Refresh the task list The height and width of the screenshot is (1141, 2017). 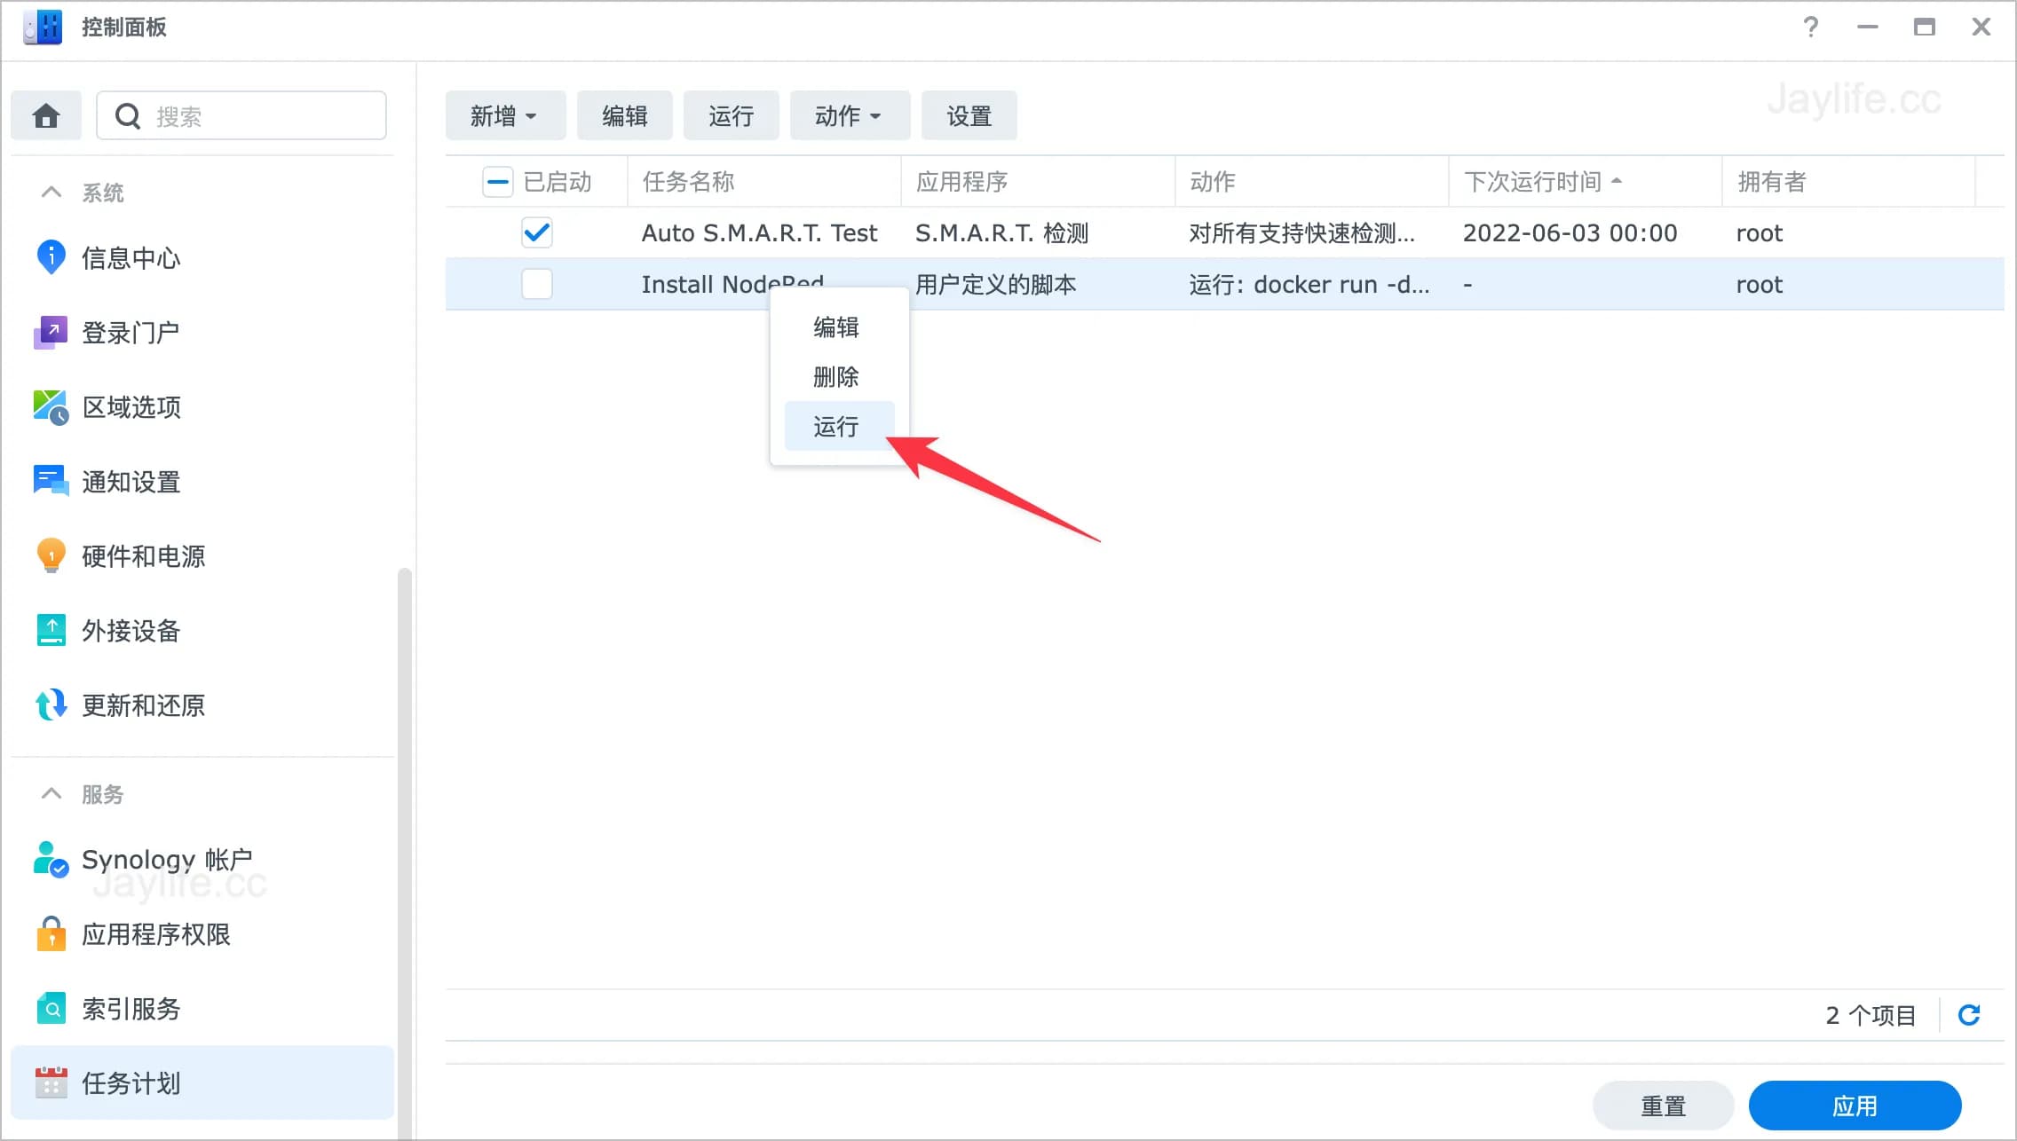[x=1971, y=1015]
